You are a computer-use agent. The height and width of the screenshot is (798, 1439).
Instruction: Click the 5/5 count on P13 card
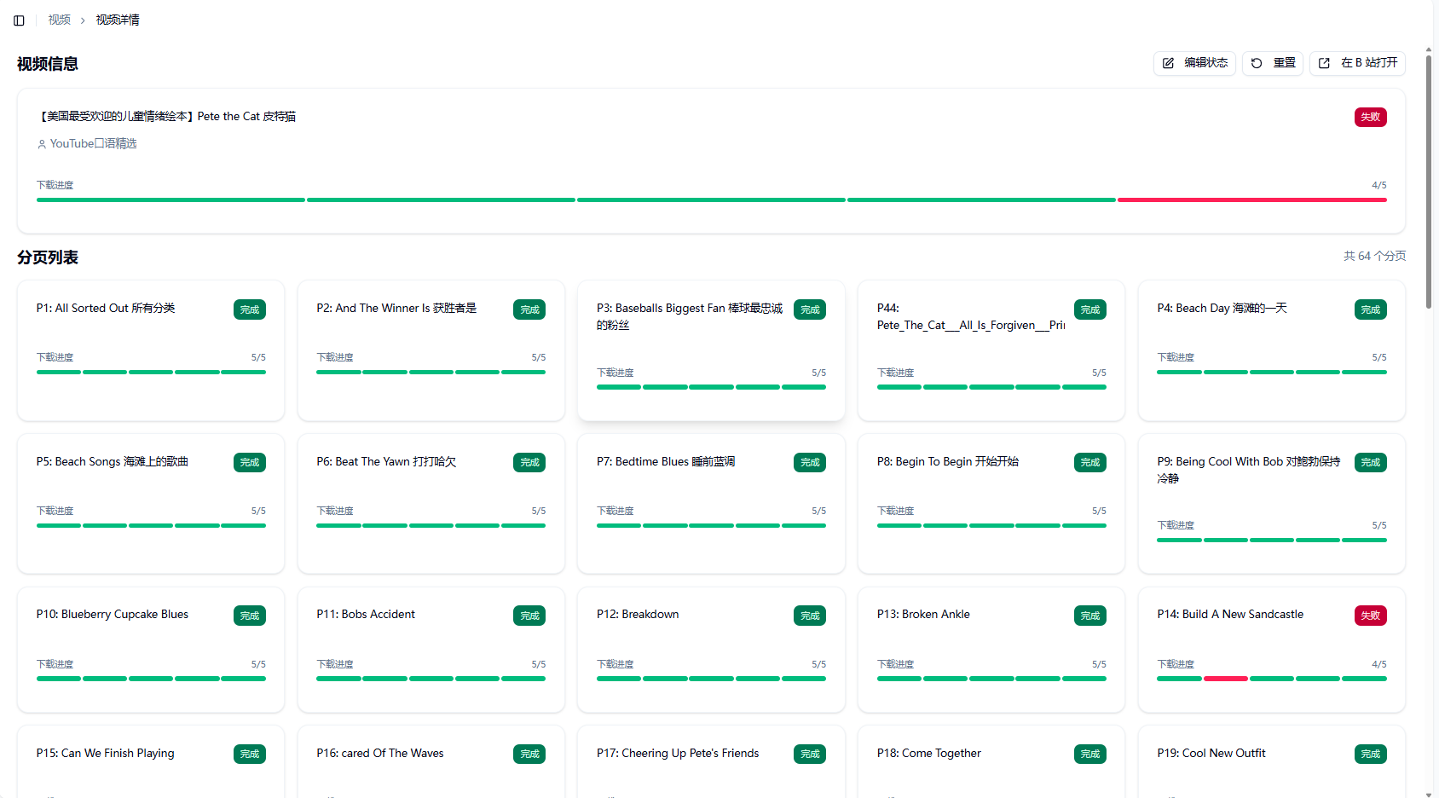[x=1099, y=664]
